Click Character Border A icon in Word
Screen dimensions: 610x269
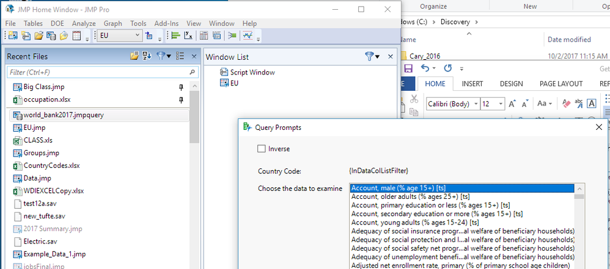click(591, 104)
